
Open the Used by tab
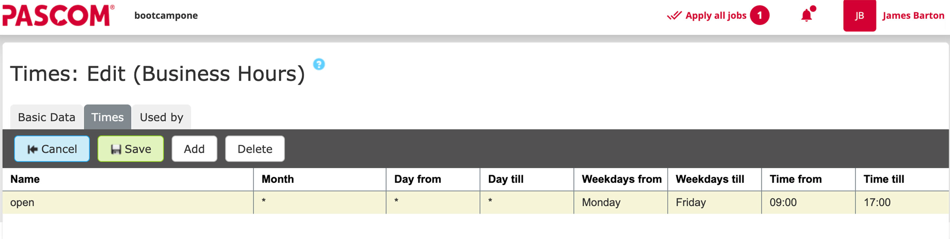click(162, 117)
